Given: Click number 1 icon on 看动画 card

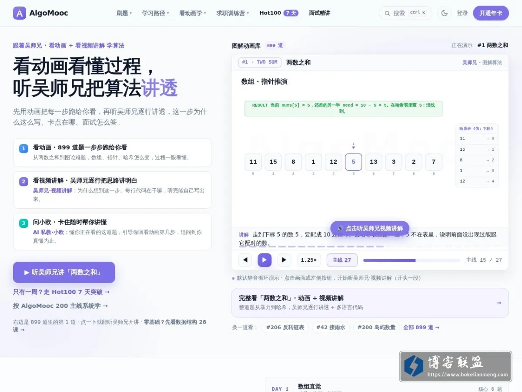Looking at the screenshot, I should click(23, 149).
